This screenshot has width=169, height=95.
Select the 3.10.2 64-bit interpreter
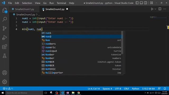148,89
